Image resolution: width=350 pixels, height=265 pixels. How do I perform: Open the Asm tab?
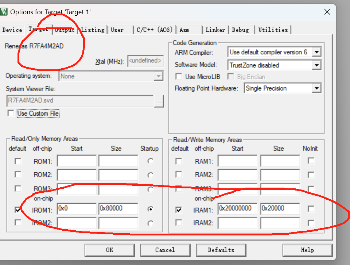pyautogui.click(x=184, y=30)
